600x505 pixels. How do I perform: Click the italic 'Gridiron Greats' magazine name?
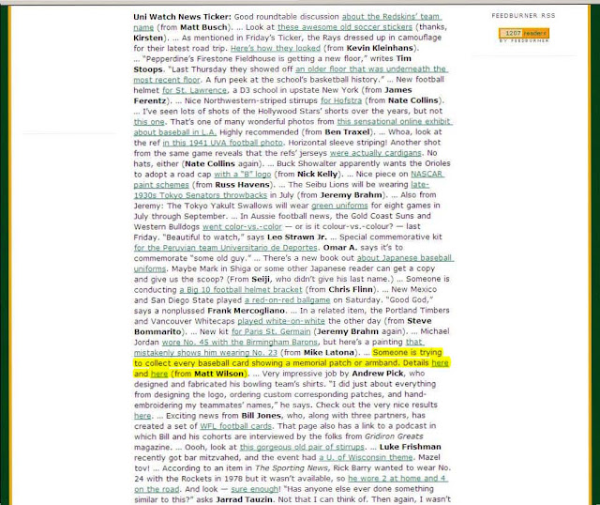point(394,436)
